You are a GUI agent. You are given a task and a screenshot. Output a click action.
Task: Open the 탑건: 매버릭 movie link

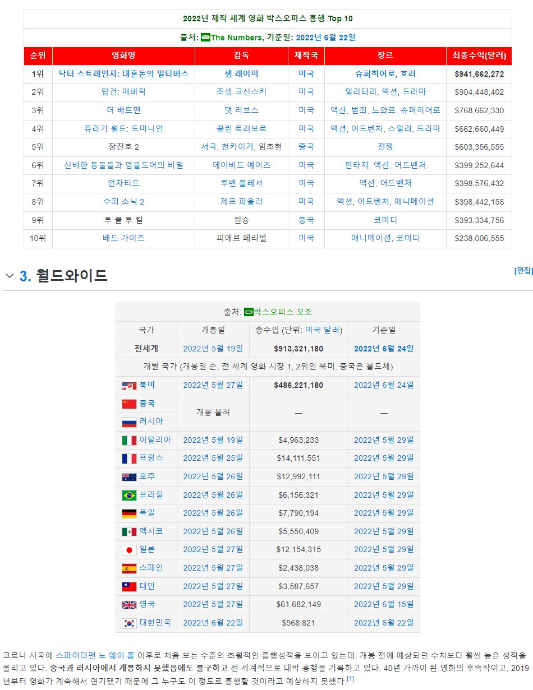[123, 92]
